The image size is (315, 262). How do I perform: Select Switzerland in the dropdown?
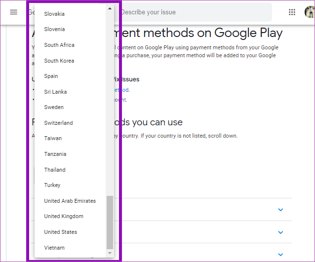pos(70,123)
